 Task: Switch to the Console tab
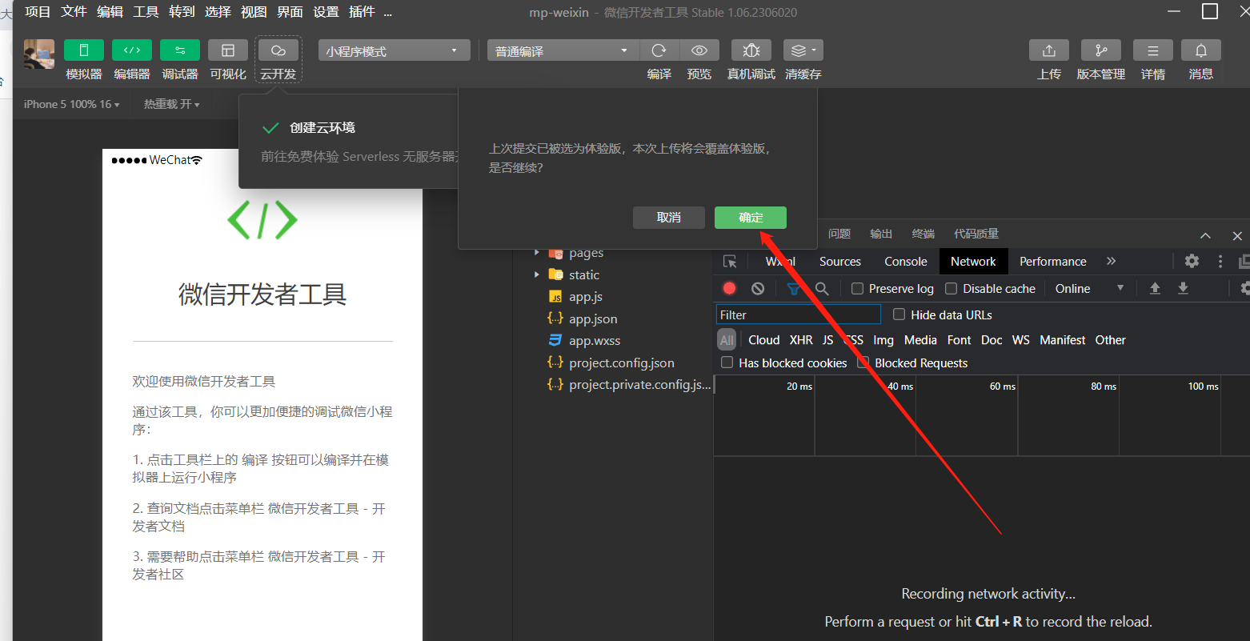(905, 262)
